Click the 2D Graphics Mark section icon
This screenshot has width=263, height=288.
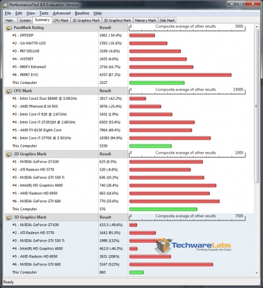pos(9,154)
